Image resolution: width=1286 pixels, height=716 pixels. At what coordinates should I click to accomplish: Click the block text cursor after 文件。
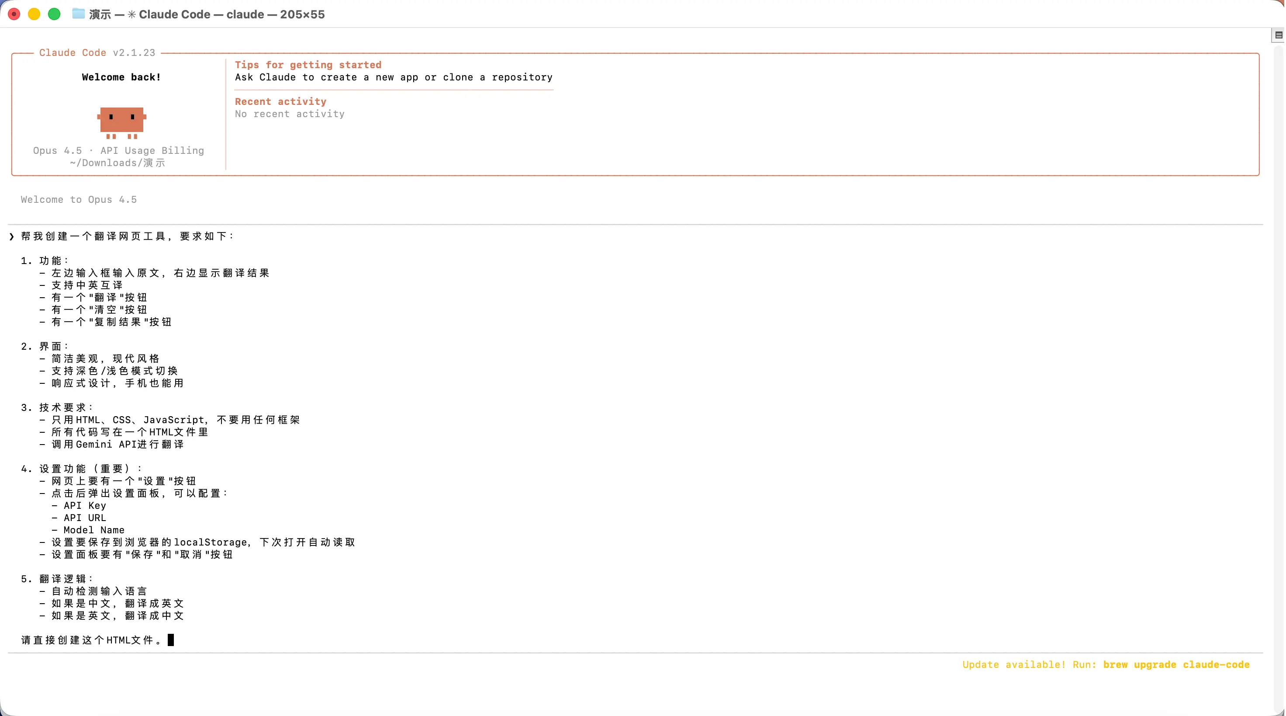(x=171, y=640)
